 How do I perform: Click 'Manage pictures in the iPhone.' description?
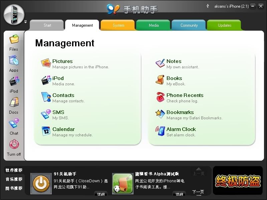pos(81,67)
